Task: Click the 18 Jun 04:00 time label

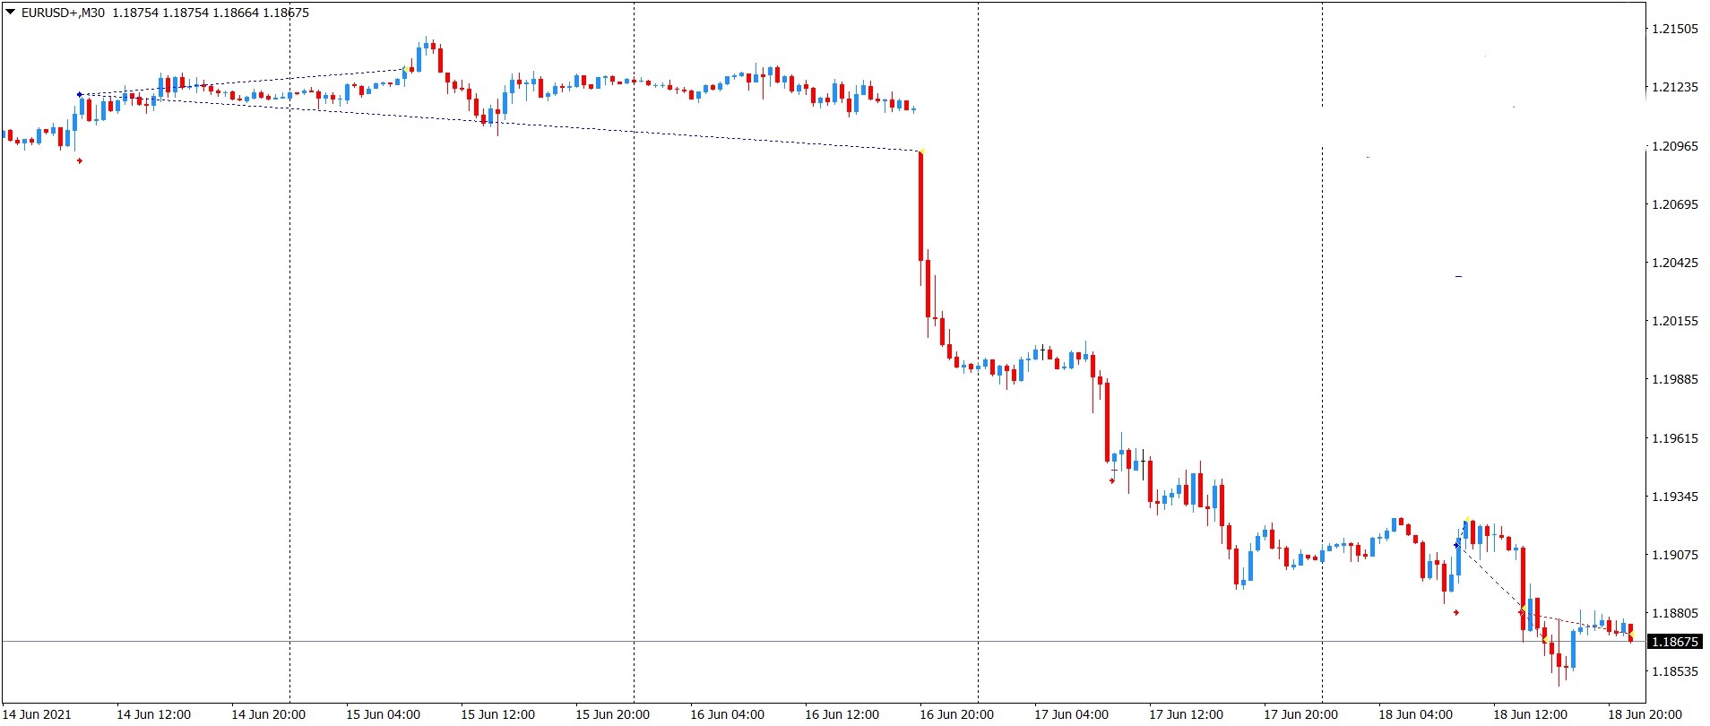Action: (1415, 714)
